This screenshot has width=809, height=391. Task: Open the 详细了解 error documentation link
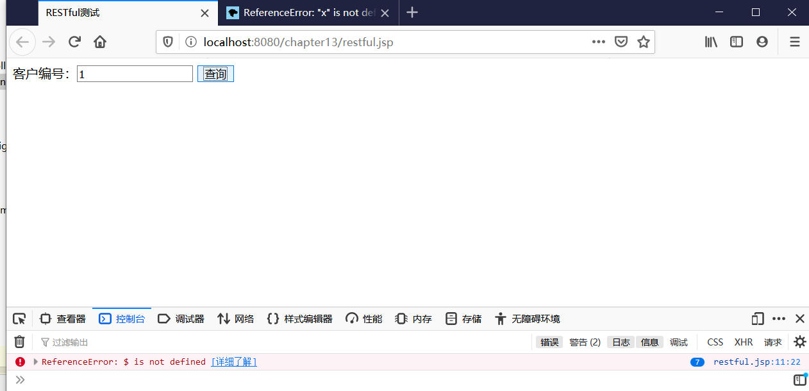click(x=233, y=362)
